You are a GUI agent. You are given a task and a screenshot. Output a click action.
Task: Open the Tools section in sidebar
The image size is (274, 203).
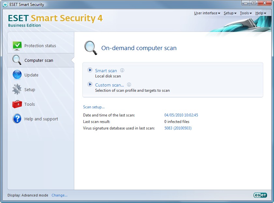click(41, 104)
